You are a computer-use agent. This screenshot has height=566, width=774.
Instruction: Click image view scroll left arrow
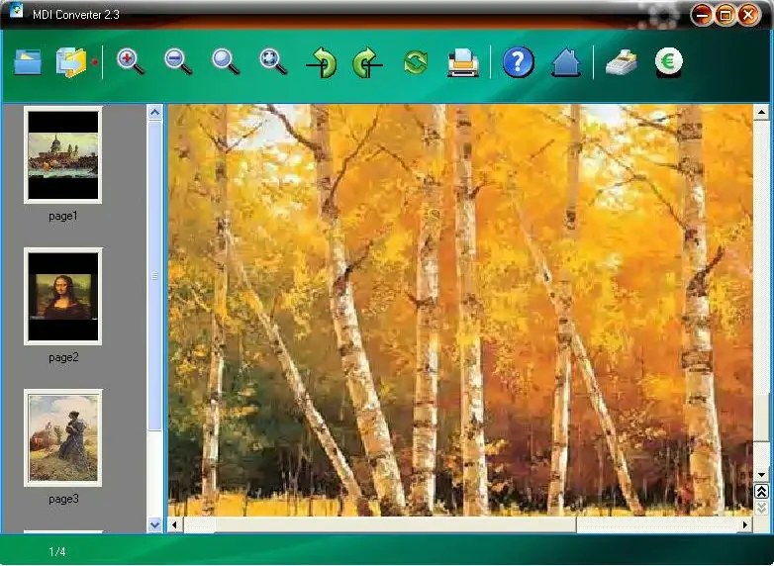coord(175,524)
